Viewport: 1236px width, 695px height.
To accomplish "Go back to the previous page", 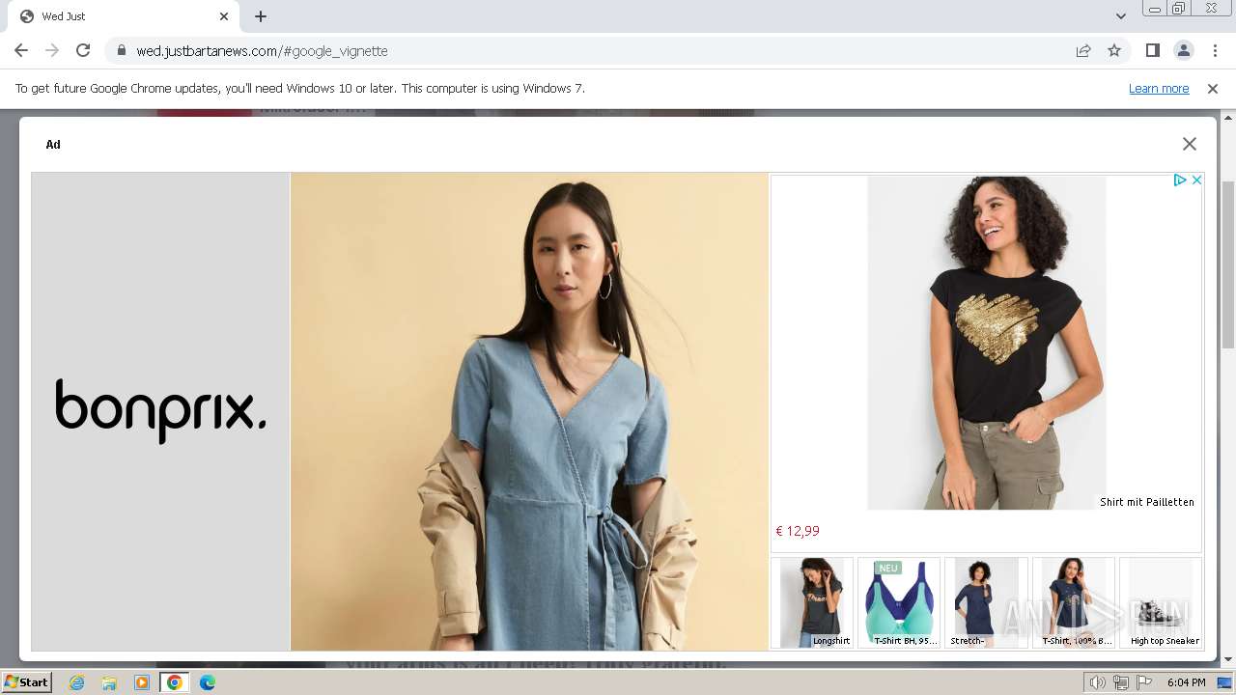I will 21,50.
